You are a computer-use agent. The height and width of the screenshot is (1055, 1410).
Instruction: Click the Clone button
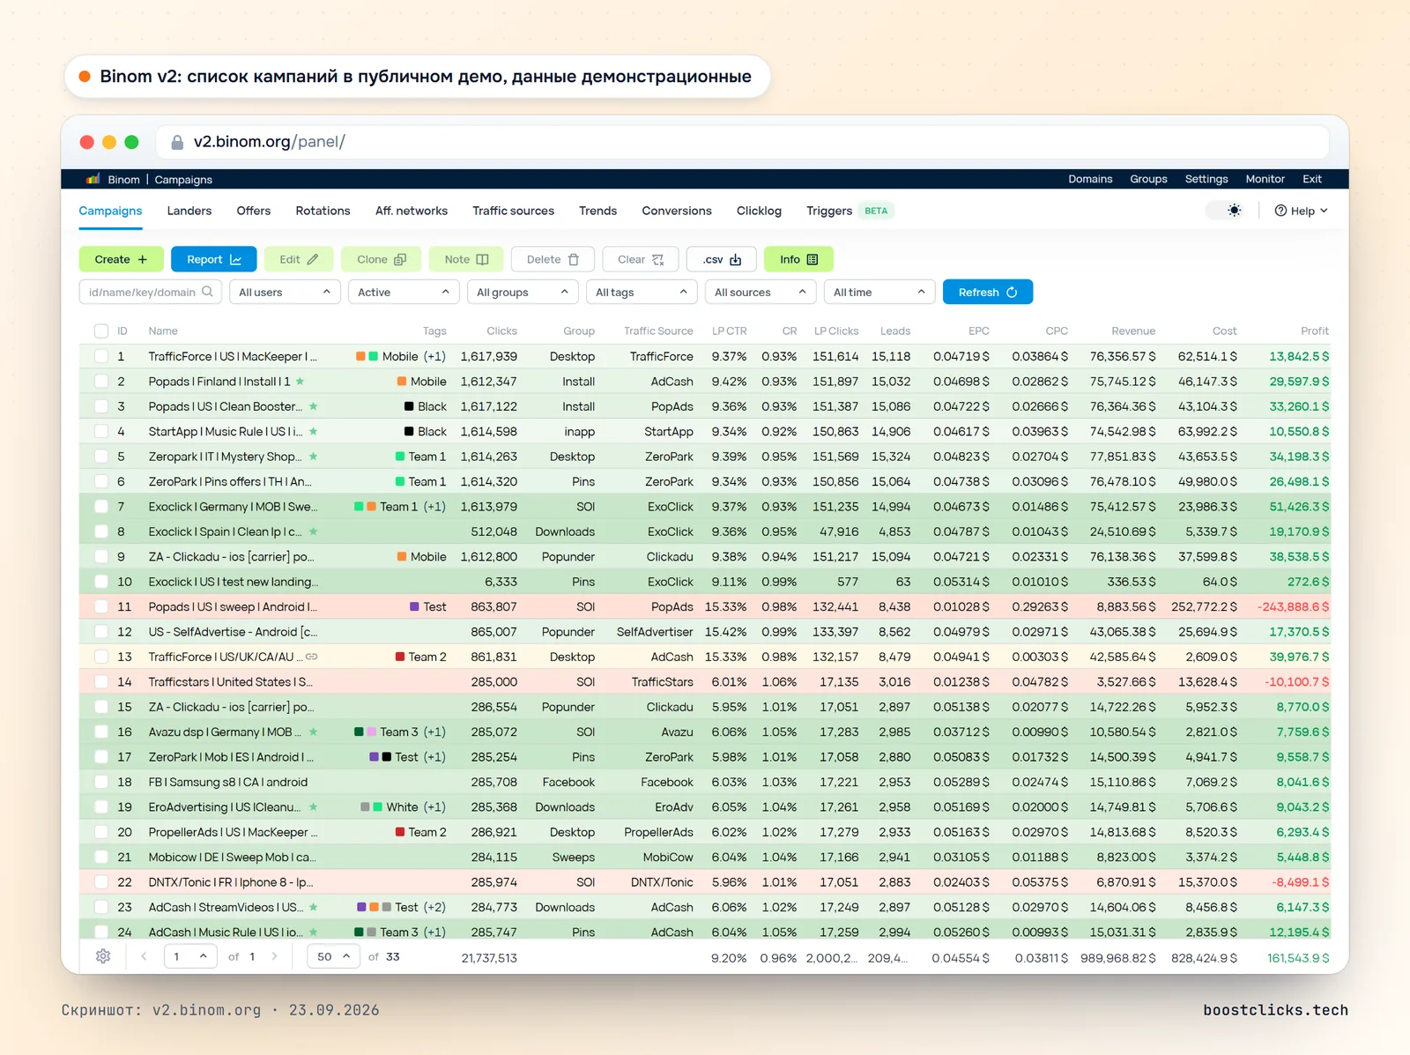coord(381,259)
